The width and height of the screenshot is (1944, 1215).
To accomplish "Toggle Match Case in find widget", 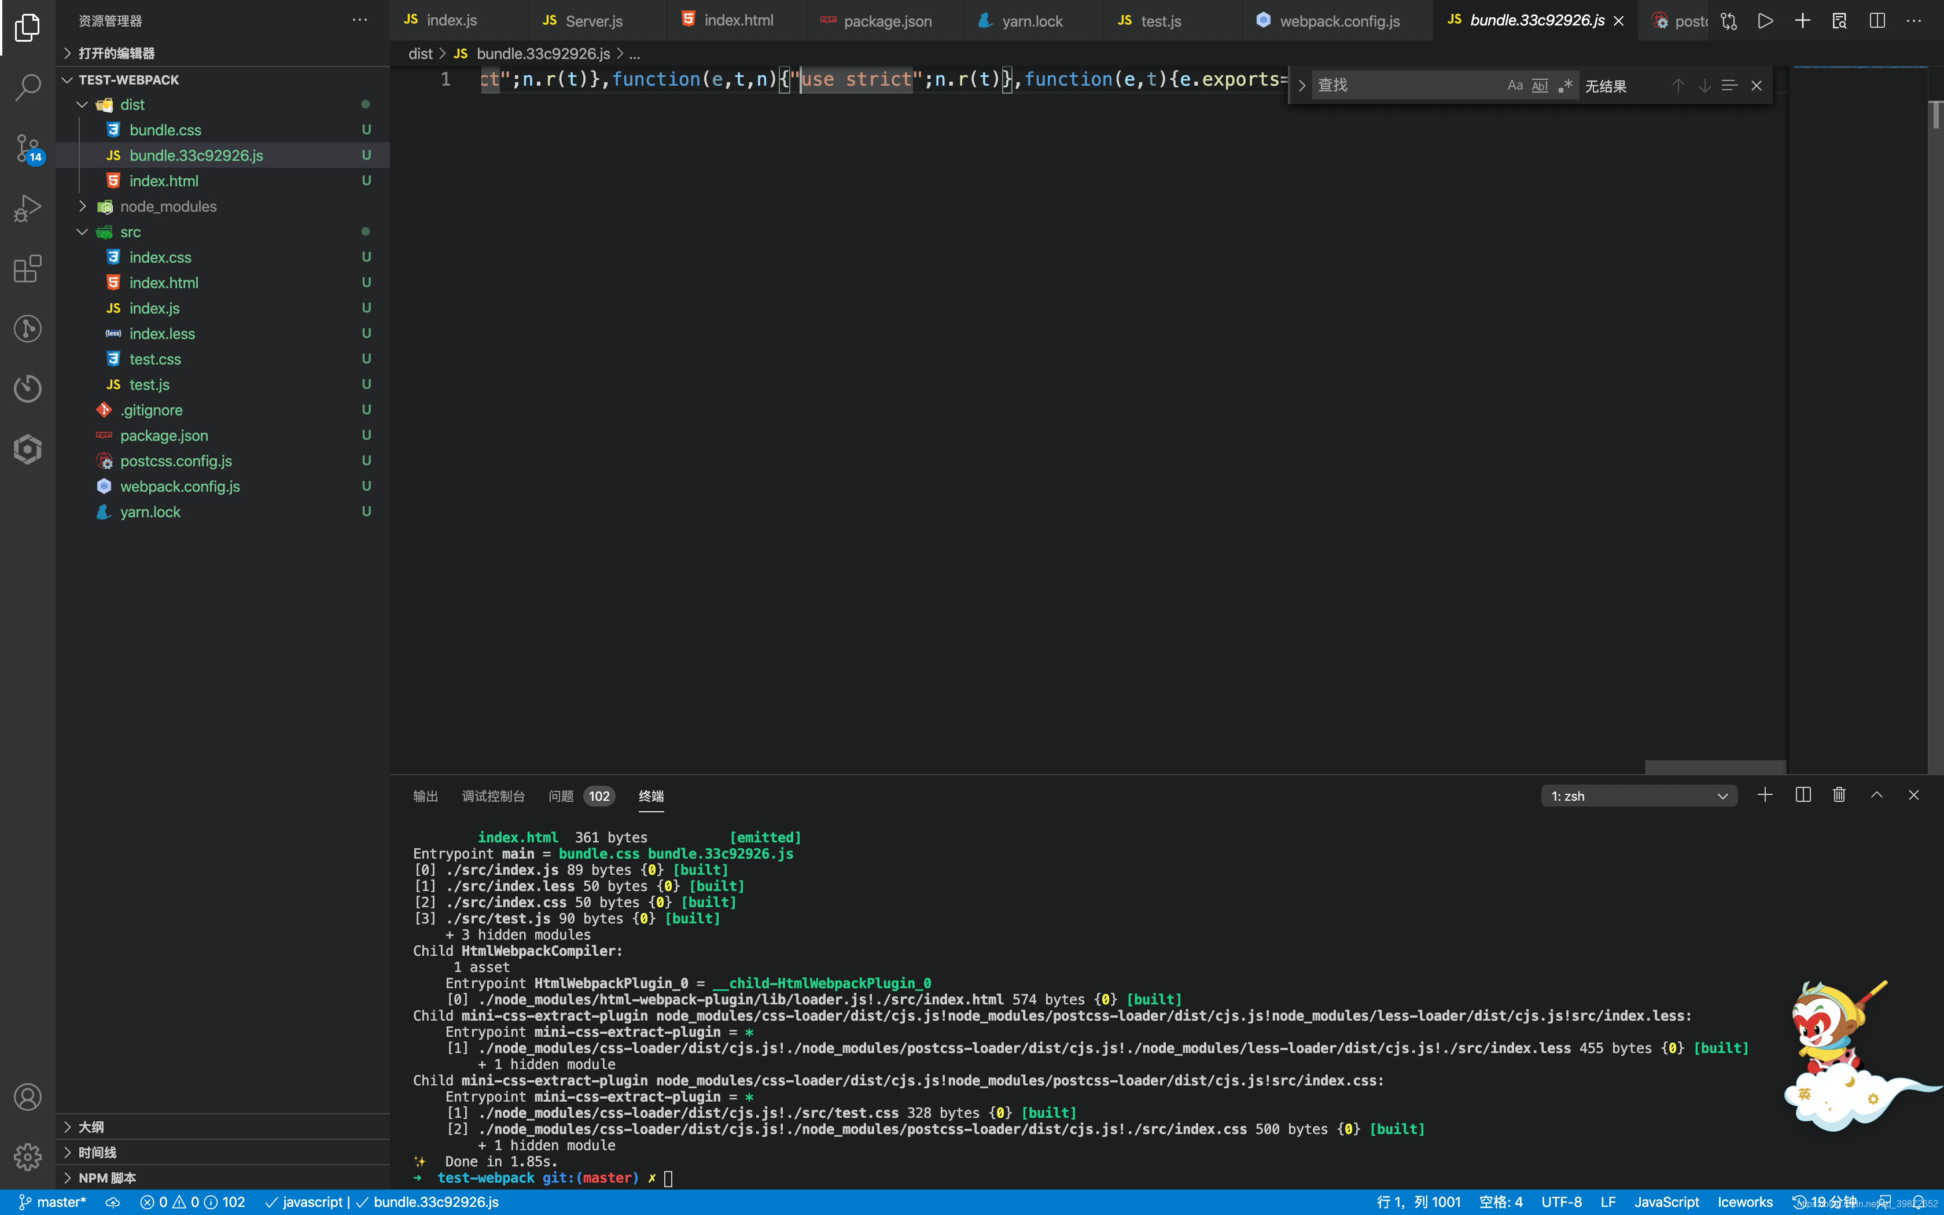I will tap(1515, 85).
